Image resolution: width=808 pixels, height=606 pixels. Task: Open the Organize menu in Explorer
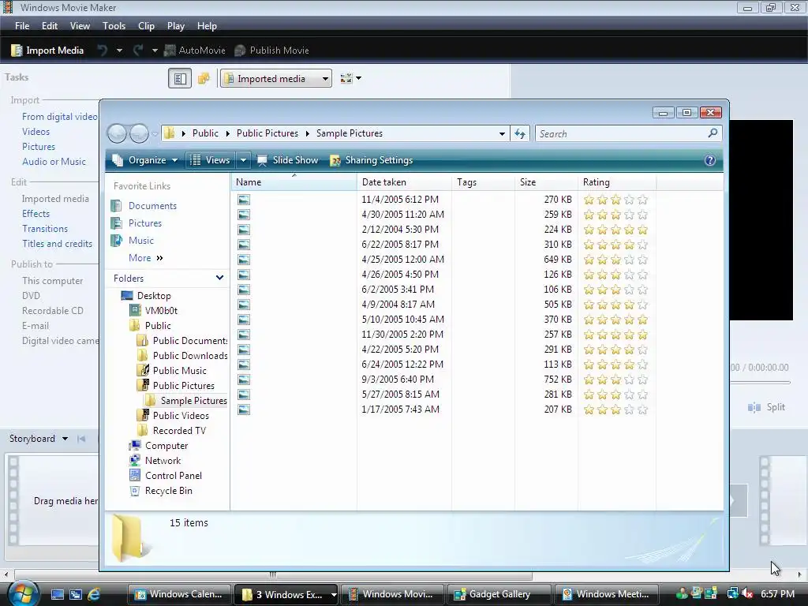click(145, 160)
